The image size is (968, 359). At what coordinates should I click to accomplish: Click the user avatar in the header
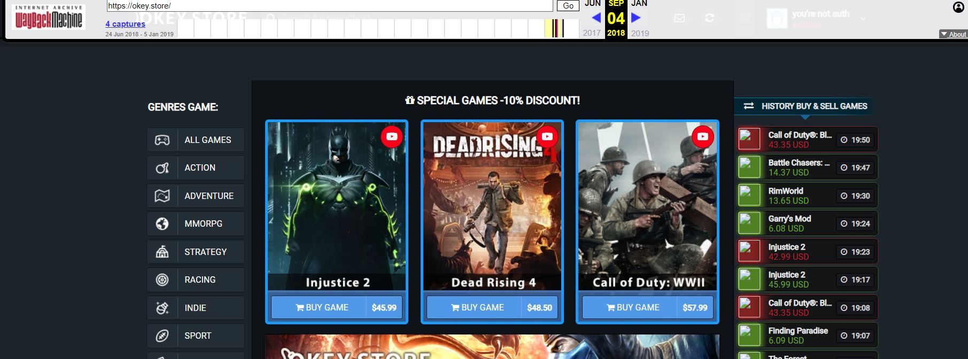pyautogui.click(x=777, y=18)
